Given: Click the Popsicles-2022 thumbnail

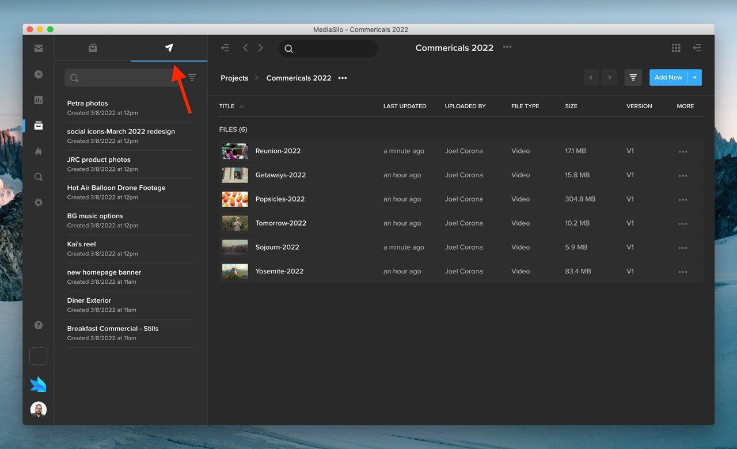Looking at the screenshot, I should (x=235, y=199).
